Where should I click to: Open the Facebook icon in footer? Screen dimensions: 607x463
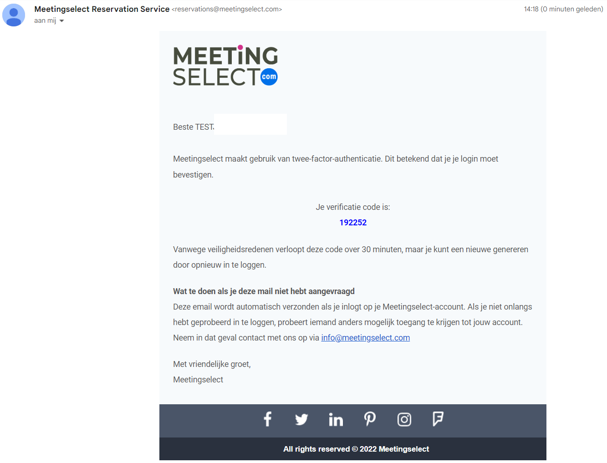click(268, 419)
